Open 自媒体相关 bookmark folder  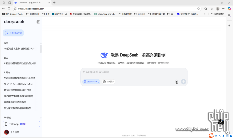[125, 14]
